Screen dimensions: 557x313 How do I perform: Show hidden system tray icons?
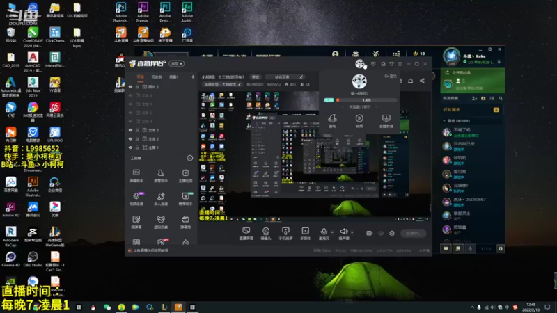coord(472,307)
